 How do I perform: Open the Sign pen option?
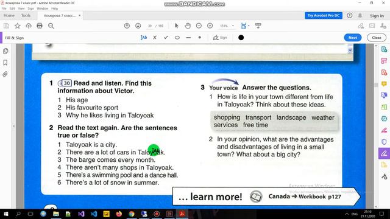(x=220, y=38)
